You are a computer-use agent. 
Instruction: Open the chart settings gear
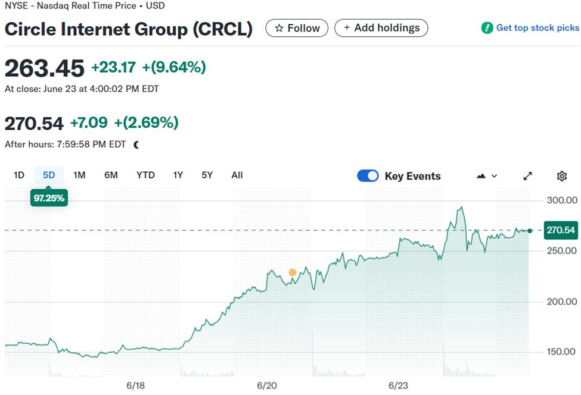[x=561, y=175]
